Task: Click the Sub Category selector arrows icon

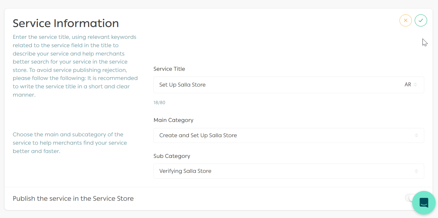Action: [416, 171]
